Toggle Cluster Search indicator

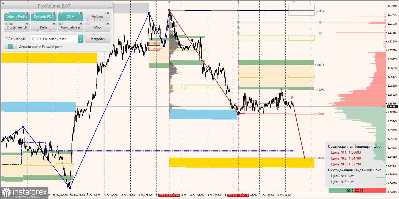(17, 27)
